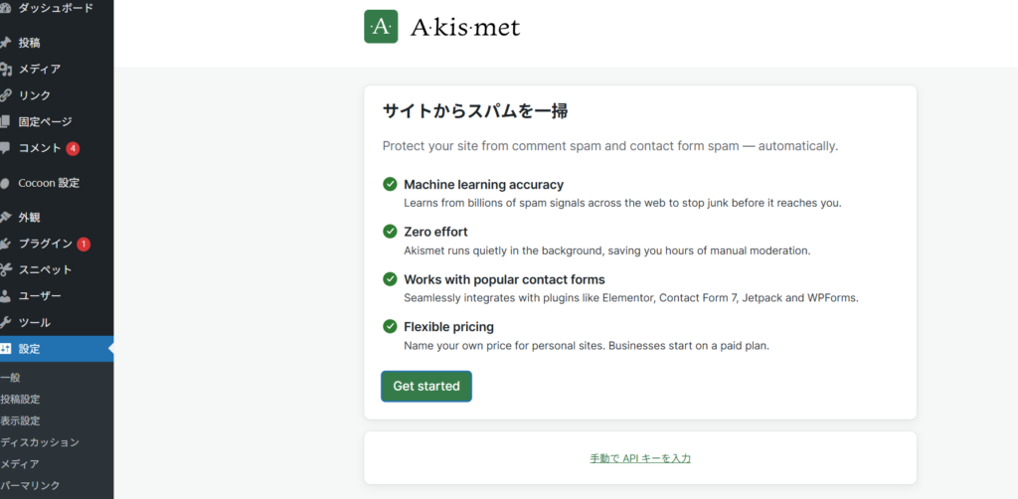Click the scissors icon beside スニペット
The image size is (1018, 499).
tap(6, 270)
